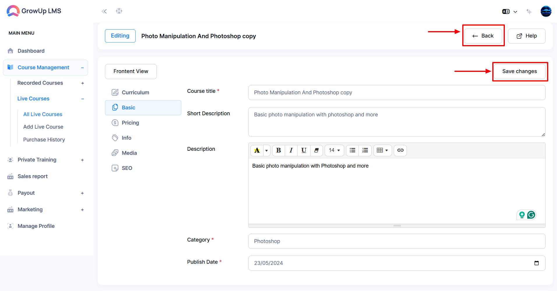Click the Short Description textarea
Viewport: 557px width, 291px height.
pyautogui.click(x=397, y=122)
